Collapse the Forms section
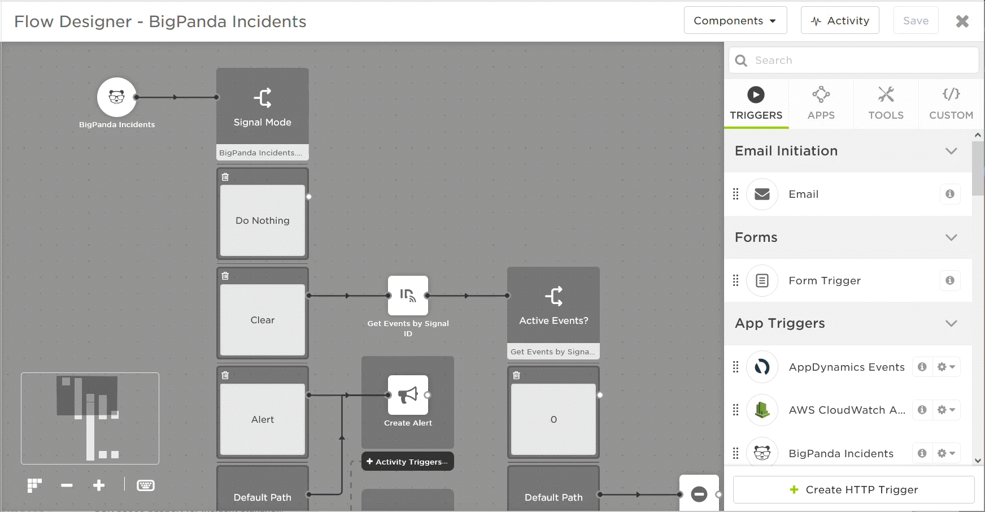 tap(952, 237)
